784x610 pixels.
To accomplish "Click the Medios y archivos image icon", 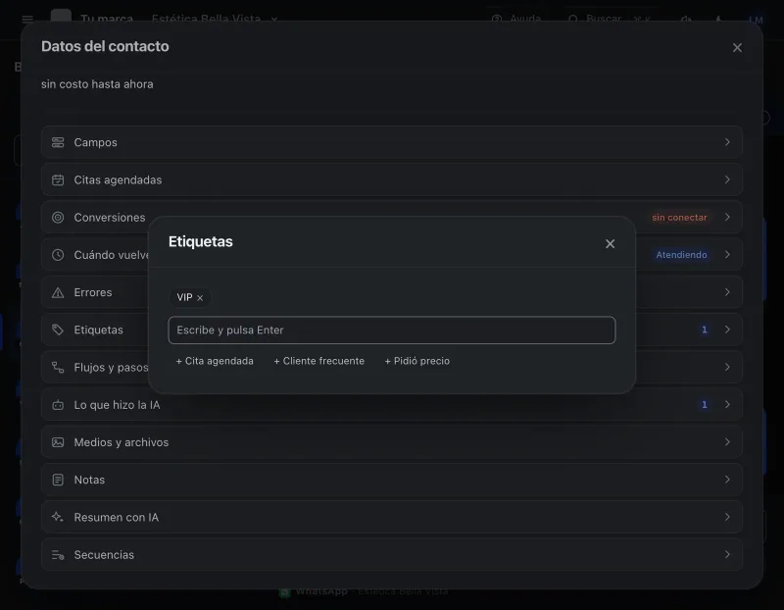I will [58, 442].
